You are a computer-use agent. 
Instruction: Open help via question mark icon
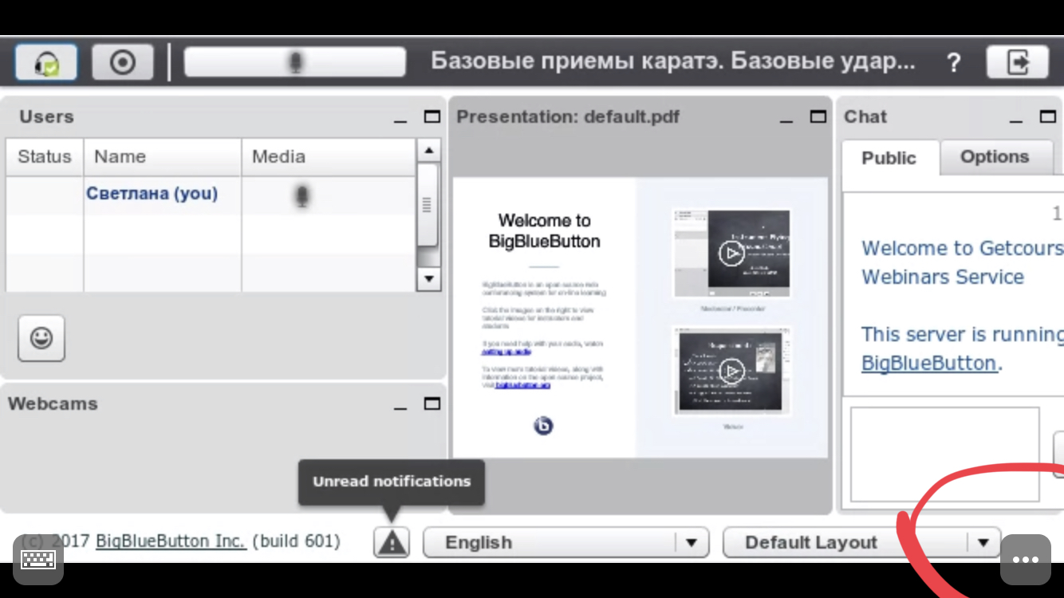coord(953,63)
